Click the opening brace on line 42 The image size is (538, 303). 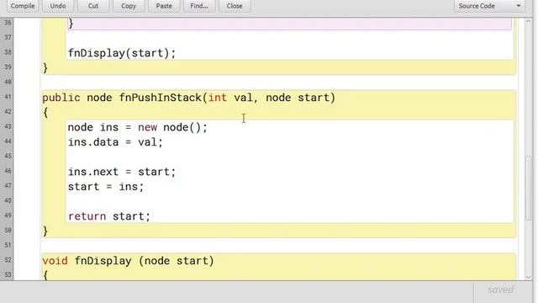point(45,112)
